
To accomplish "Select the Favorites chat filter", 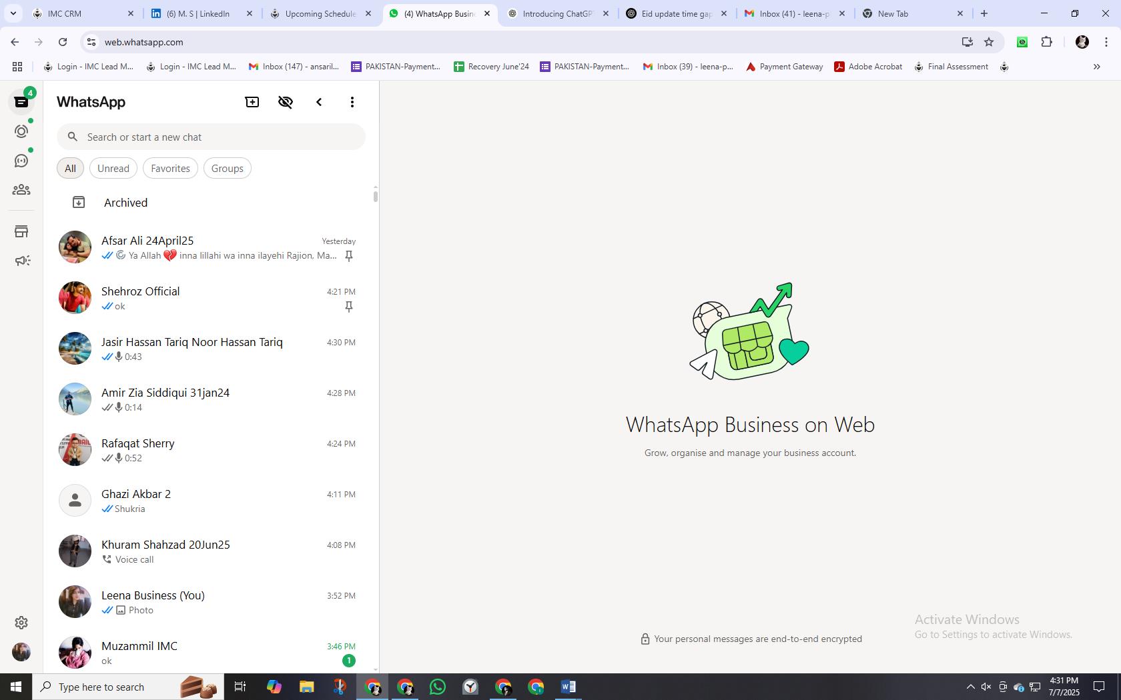I will click(x=170, y=169).
